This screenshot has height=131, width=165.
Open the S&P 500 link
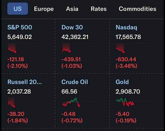coord(20,27)
